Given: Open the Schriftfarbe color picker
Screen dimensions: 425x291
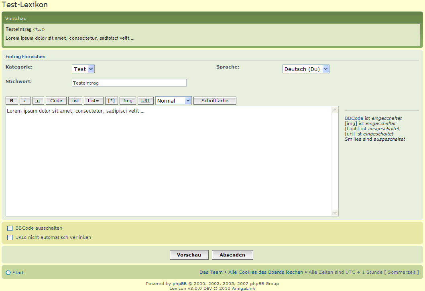Looking at the screenshot, I should (215, 101).
